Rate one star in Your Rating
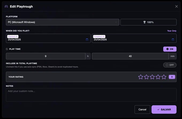 point(141,77)
